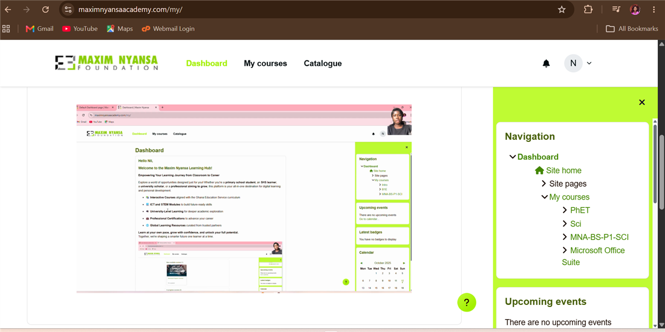Bookmark this page with the star icon
This screenshot has width=665, height=332.
pyautogui.click(x=561, y=9)
